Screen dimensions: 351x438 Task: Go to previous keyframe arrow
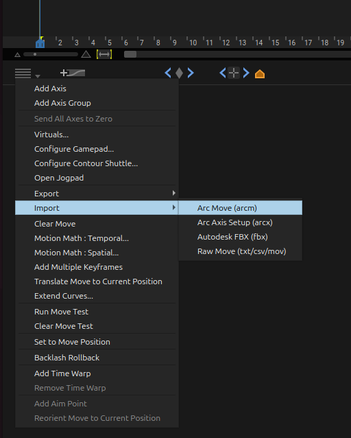[x=168, y=73]
